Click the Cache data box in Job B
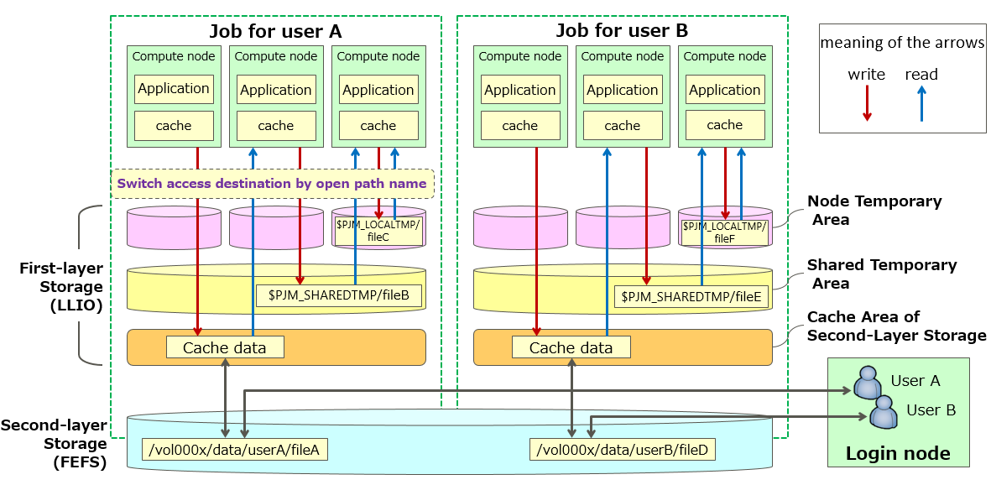 point(571,347)
